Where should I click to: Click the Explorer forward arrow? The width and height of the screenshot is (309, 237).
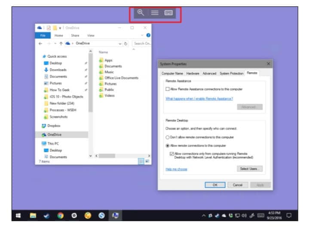(x=49, y=43)
